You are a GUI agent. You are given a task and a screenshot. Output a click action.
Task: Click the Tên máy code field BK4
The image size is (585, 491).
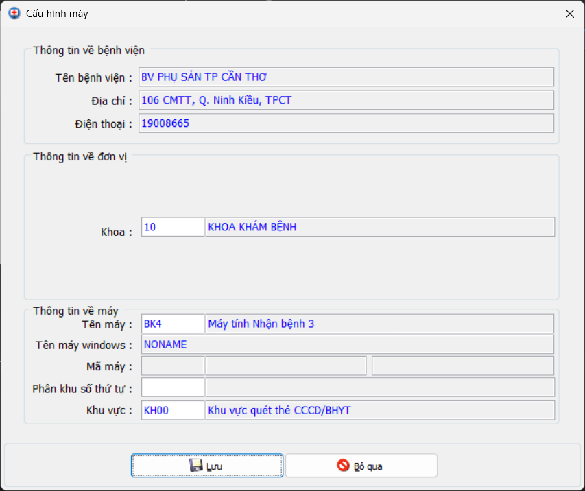tap(173, 324)
